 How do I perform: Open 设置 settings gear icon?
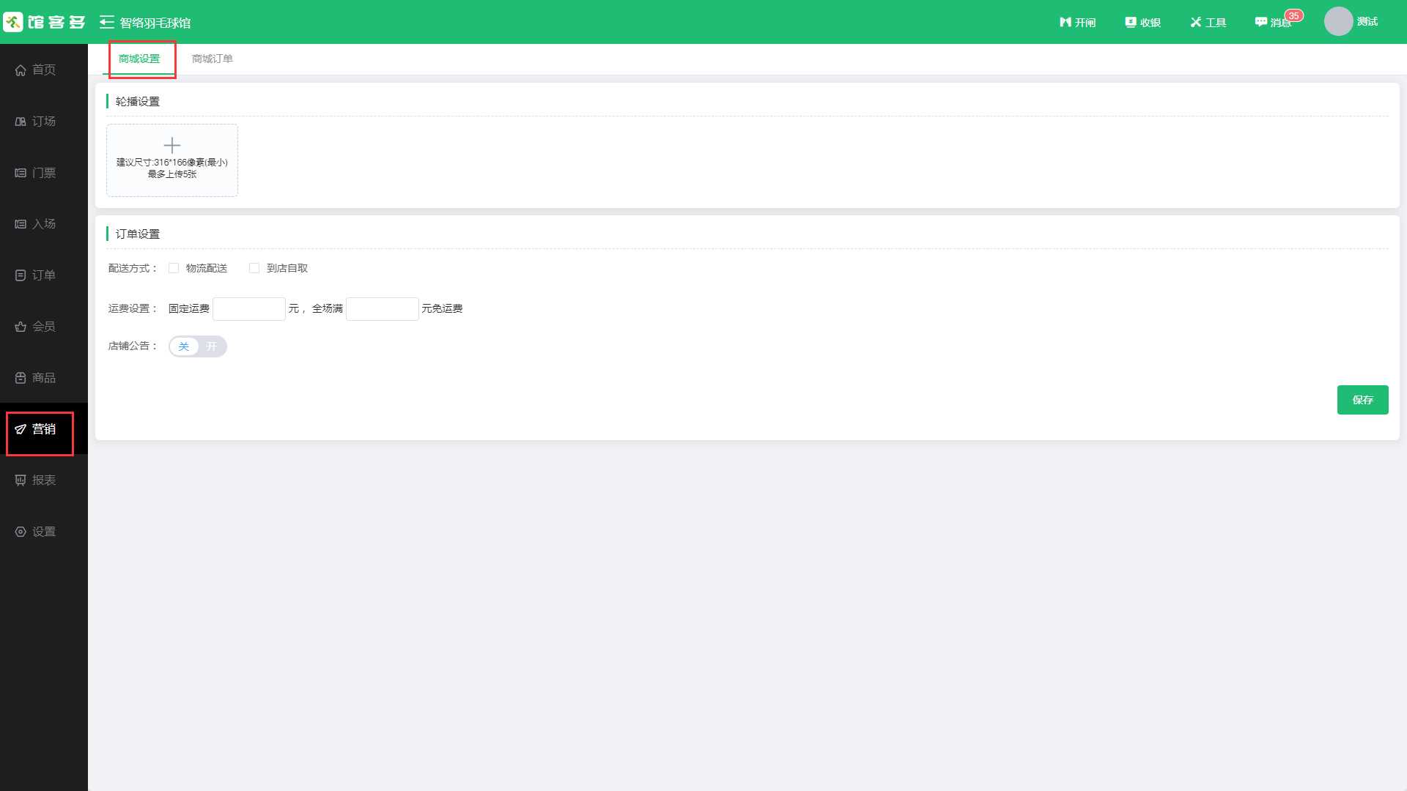[x=21, y=532]
